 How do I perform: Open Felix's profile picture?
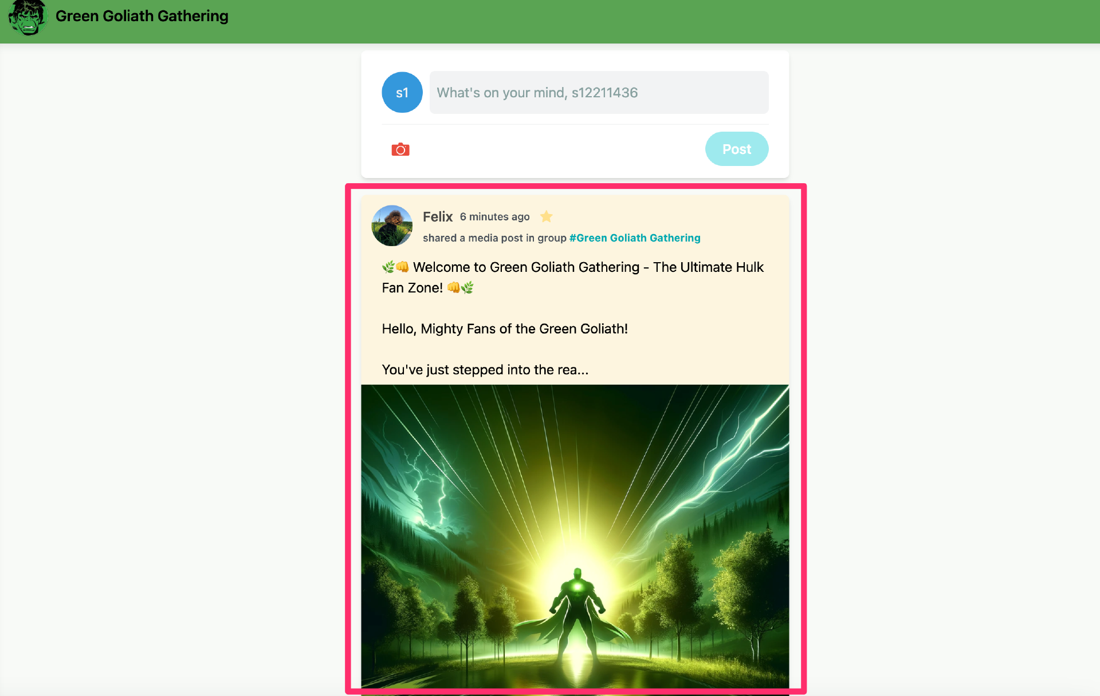coord(392,226)
